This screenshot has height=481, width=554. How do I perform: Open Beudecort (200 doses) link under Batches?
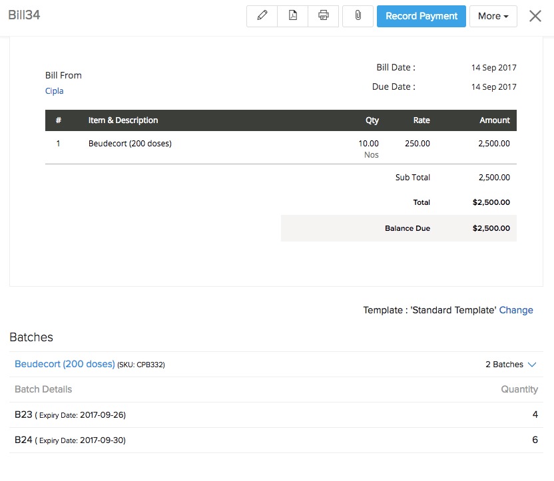65,365
